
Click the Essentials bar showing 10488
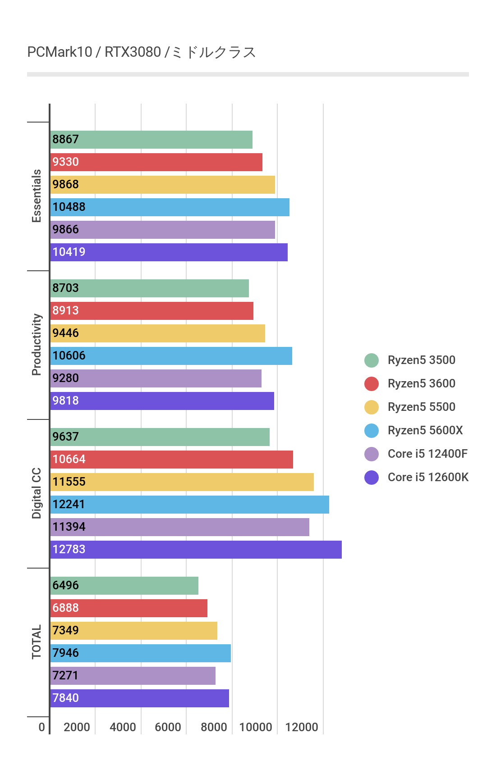pyautogui.click(x=170, y=207)
